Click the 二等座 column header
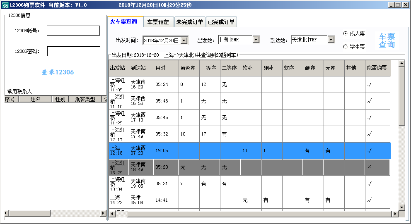This screenshot has height=224, width=411. coord(230,68)
